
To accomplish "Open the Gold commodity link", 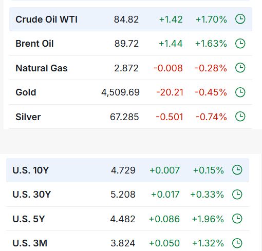I will click(x=26, y=92).
